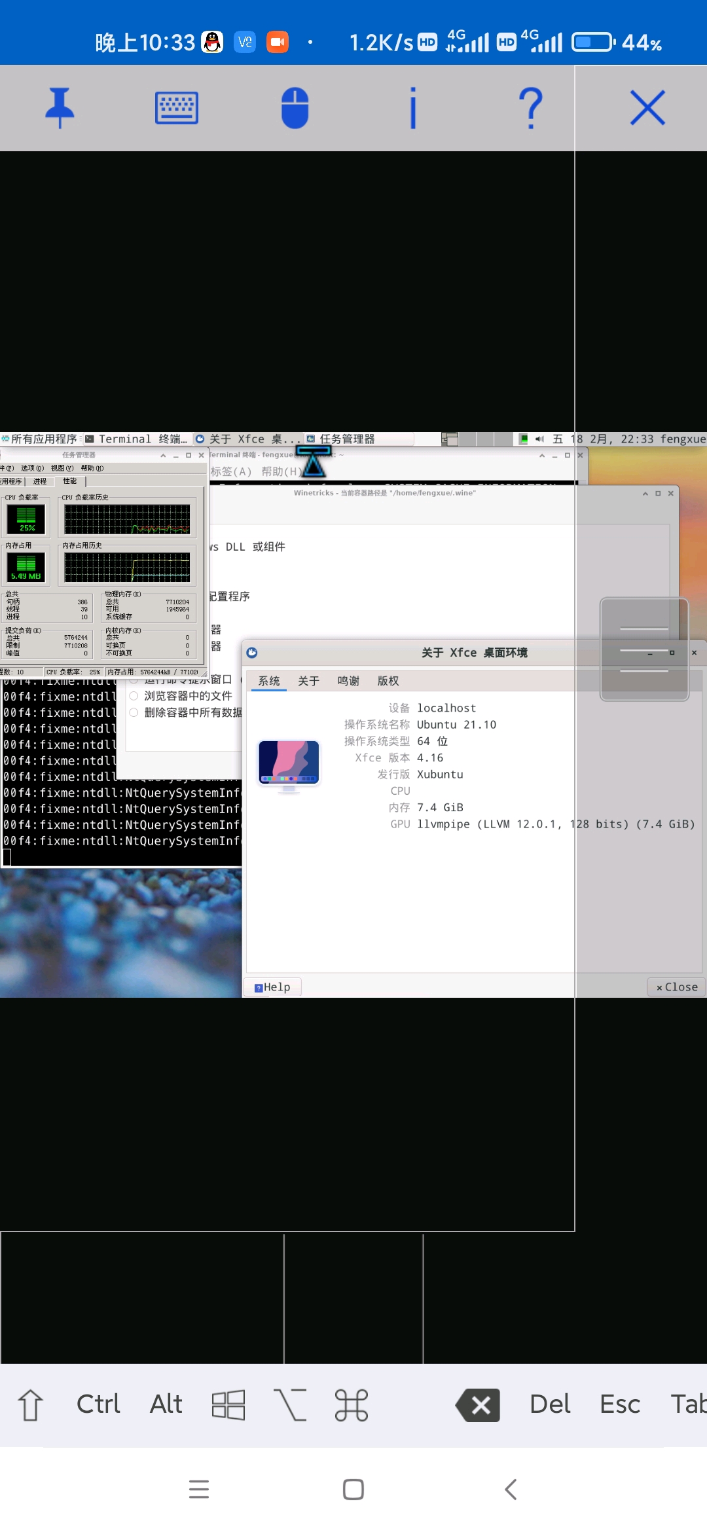Tap the Ctrl key

coord(98,1404)
